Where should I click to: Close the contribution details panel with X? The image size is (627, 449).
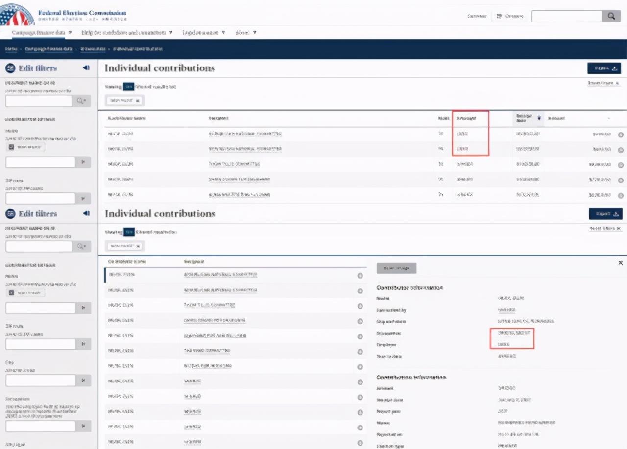pyautogui.click(x=621, y=263)
